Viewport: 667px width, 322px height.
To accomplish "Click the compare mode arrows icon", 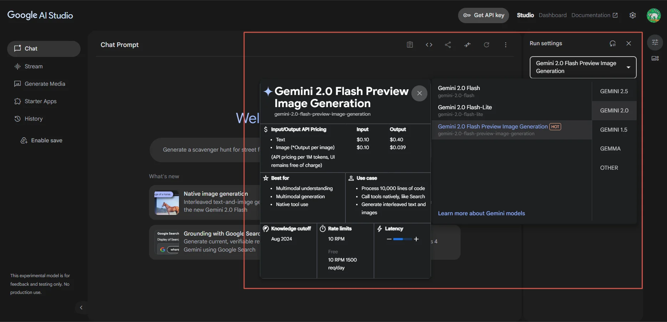I will (467, 45).
